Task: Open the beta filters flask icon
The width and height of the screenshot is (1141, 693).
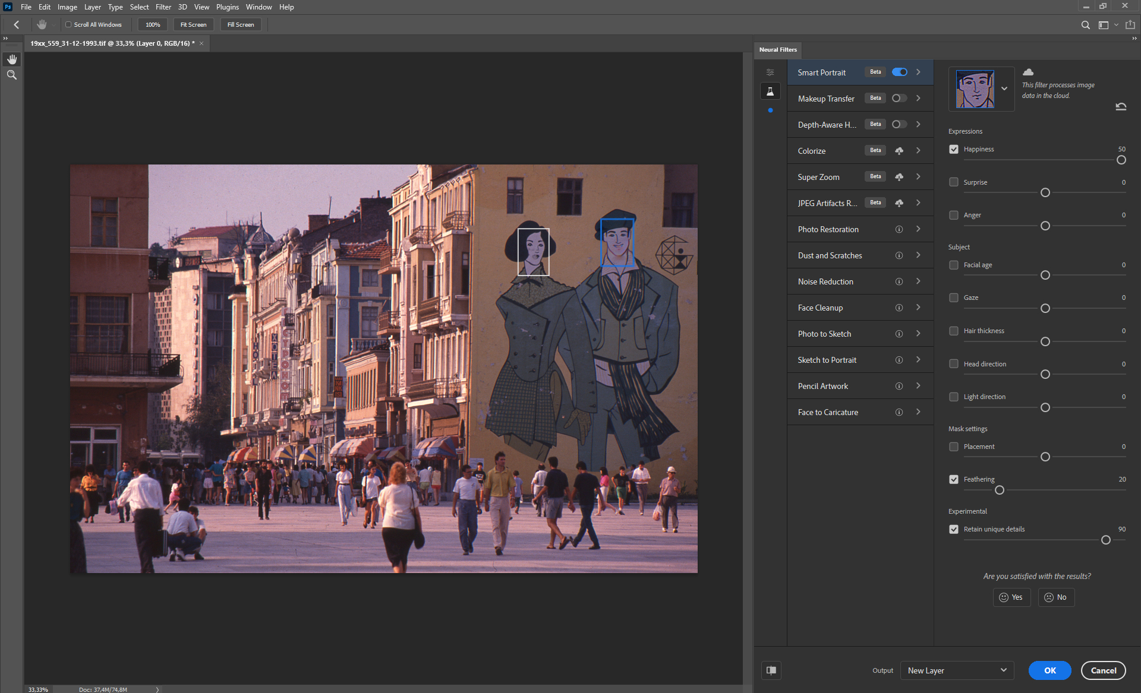Action: click(x=770, y=91)
